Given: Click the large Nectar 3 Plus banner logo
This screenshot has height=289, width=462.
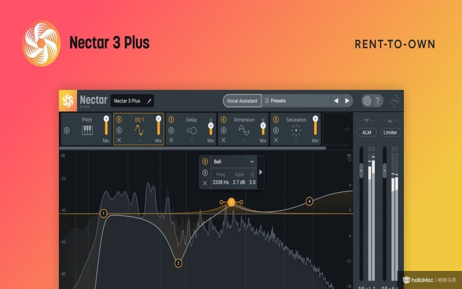Looking at the screenshot, I should pos(41,43).
